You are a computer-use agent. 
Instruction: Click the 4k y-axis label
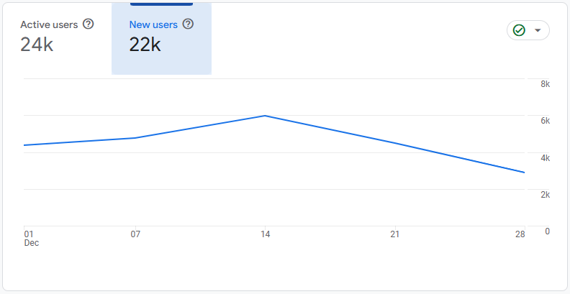coord(546,158)
